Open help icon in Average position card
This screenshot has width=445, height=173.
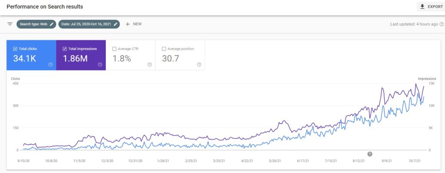point(199,65)
